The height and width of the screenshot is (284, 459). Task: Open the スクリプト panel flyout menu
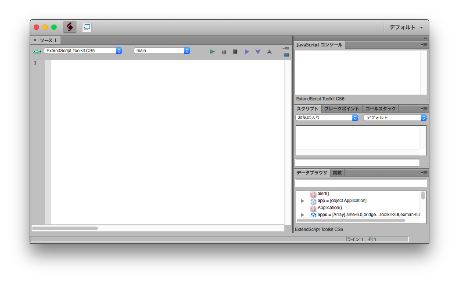pos(424,109)
